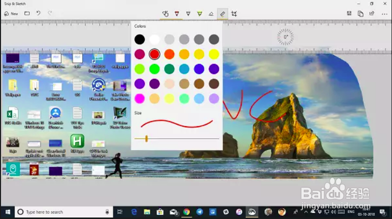Select the red Ballpoint pen tool
The height and width of the screenshot is (219, 392).
[177, 13]
